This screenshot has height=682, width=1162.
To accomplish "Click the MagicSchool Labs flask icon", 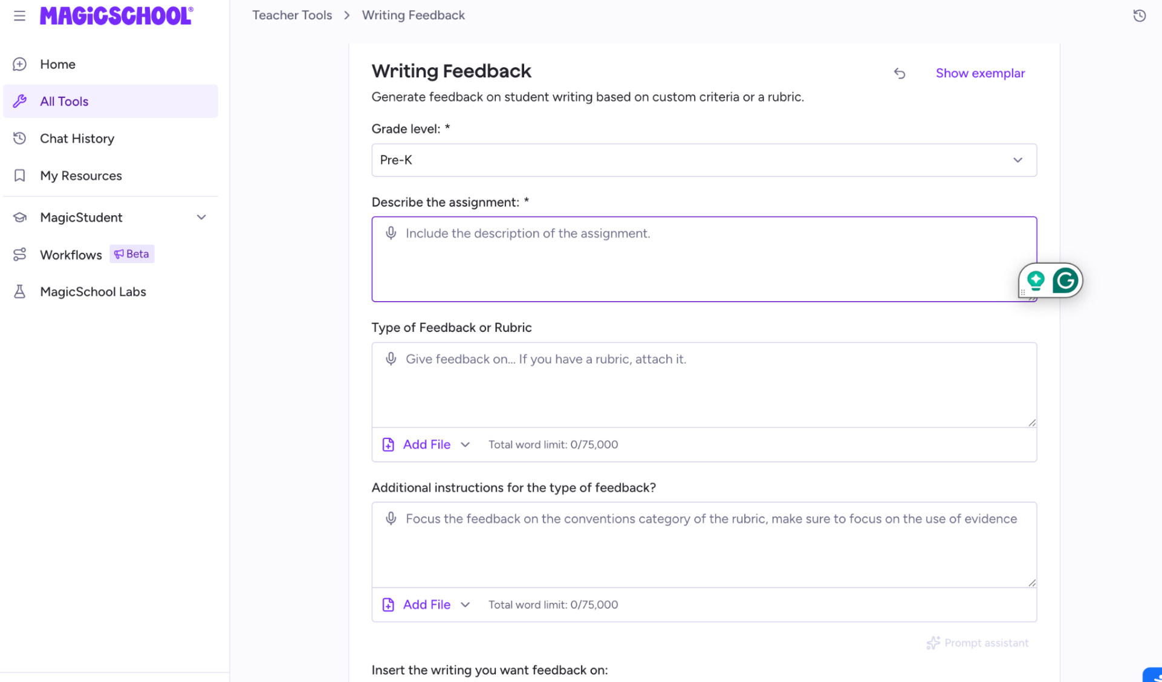I will click(20, 291).
